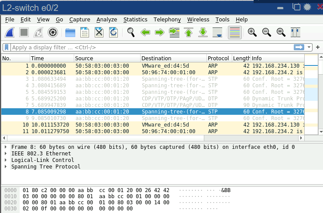Image resolution: width=323 pixels, height=213 pixels.
Task: Stop the running packet capture
Action: coord(24,32)
